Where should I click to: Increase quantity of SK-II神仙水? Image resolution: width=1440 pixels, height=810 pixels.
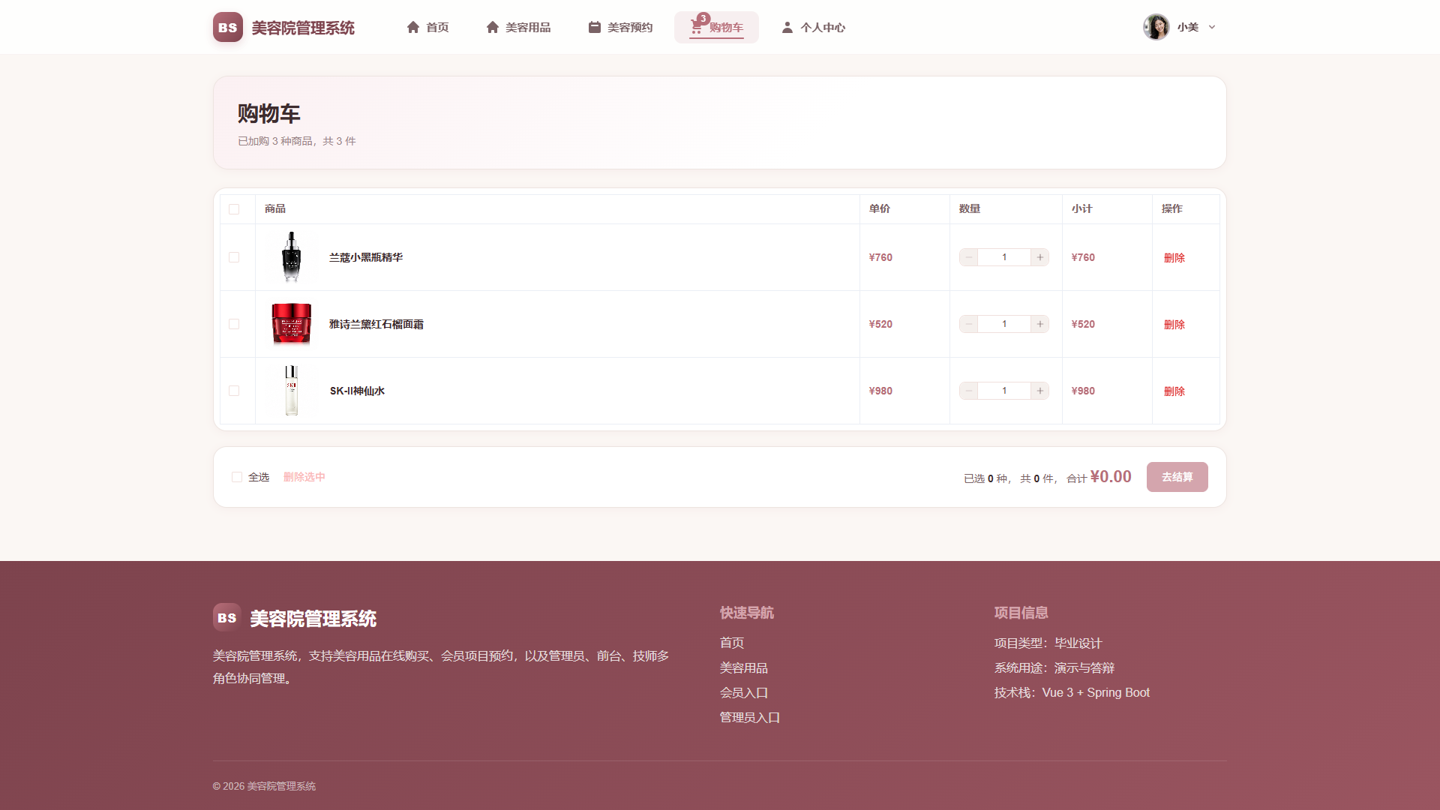tap(1039, 391)
